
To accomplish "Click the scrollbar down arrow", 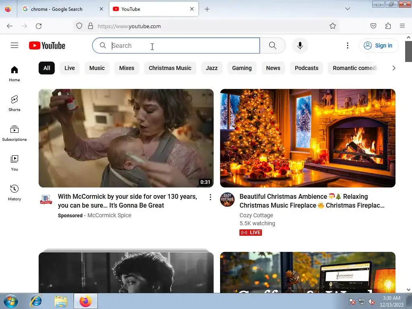I will (408, 290).
